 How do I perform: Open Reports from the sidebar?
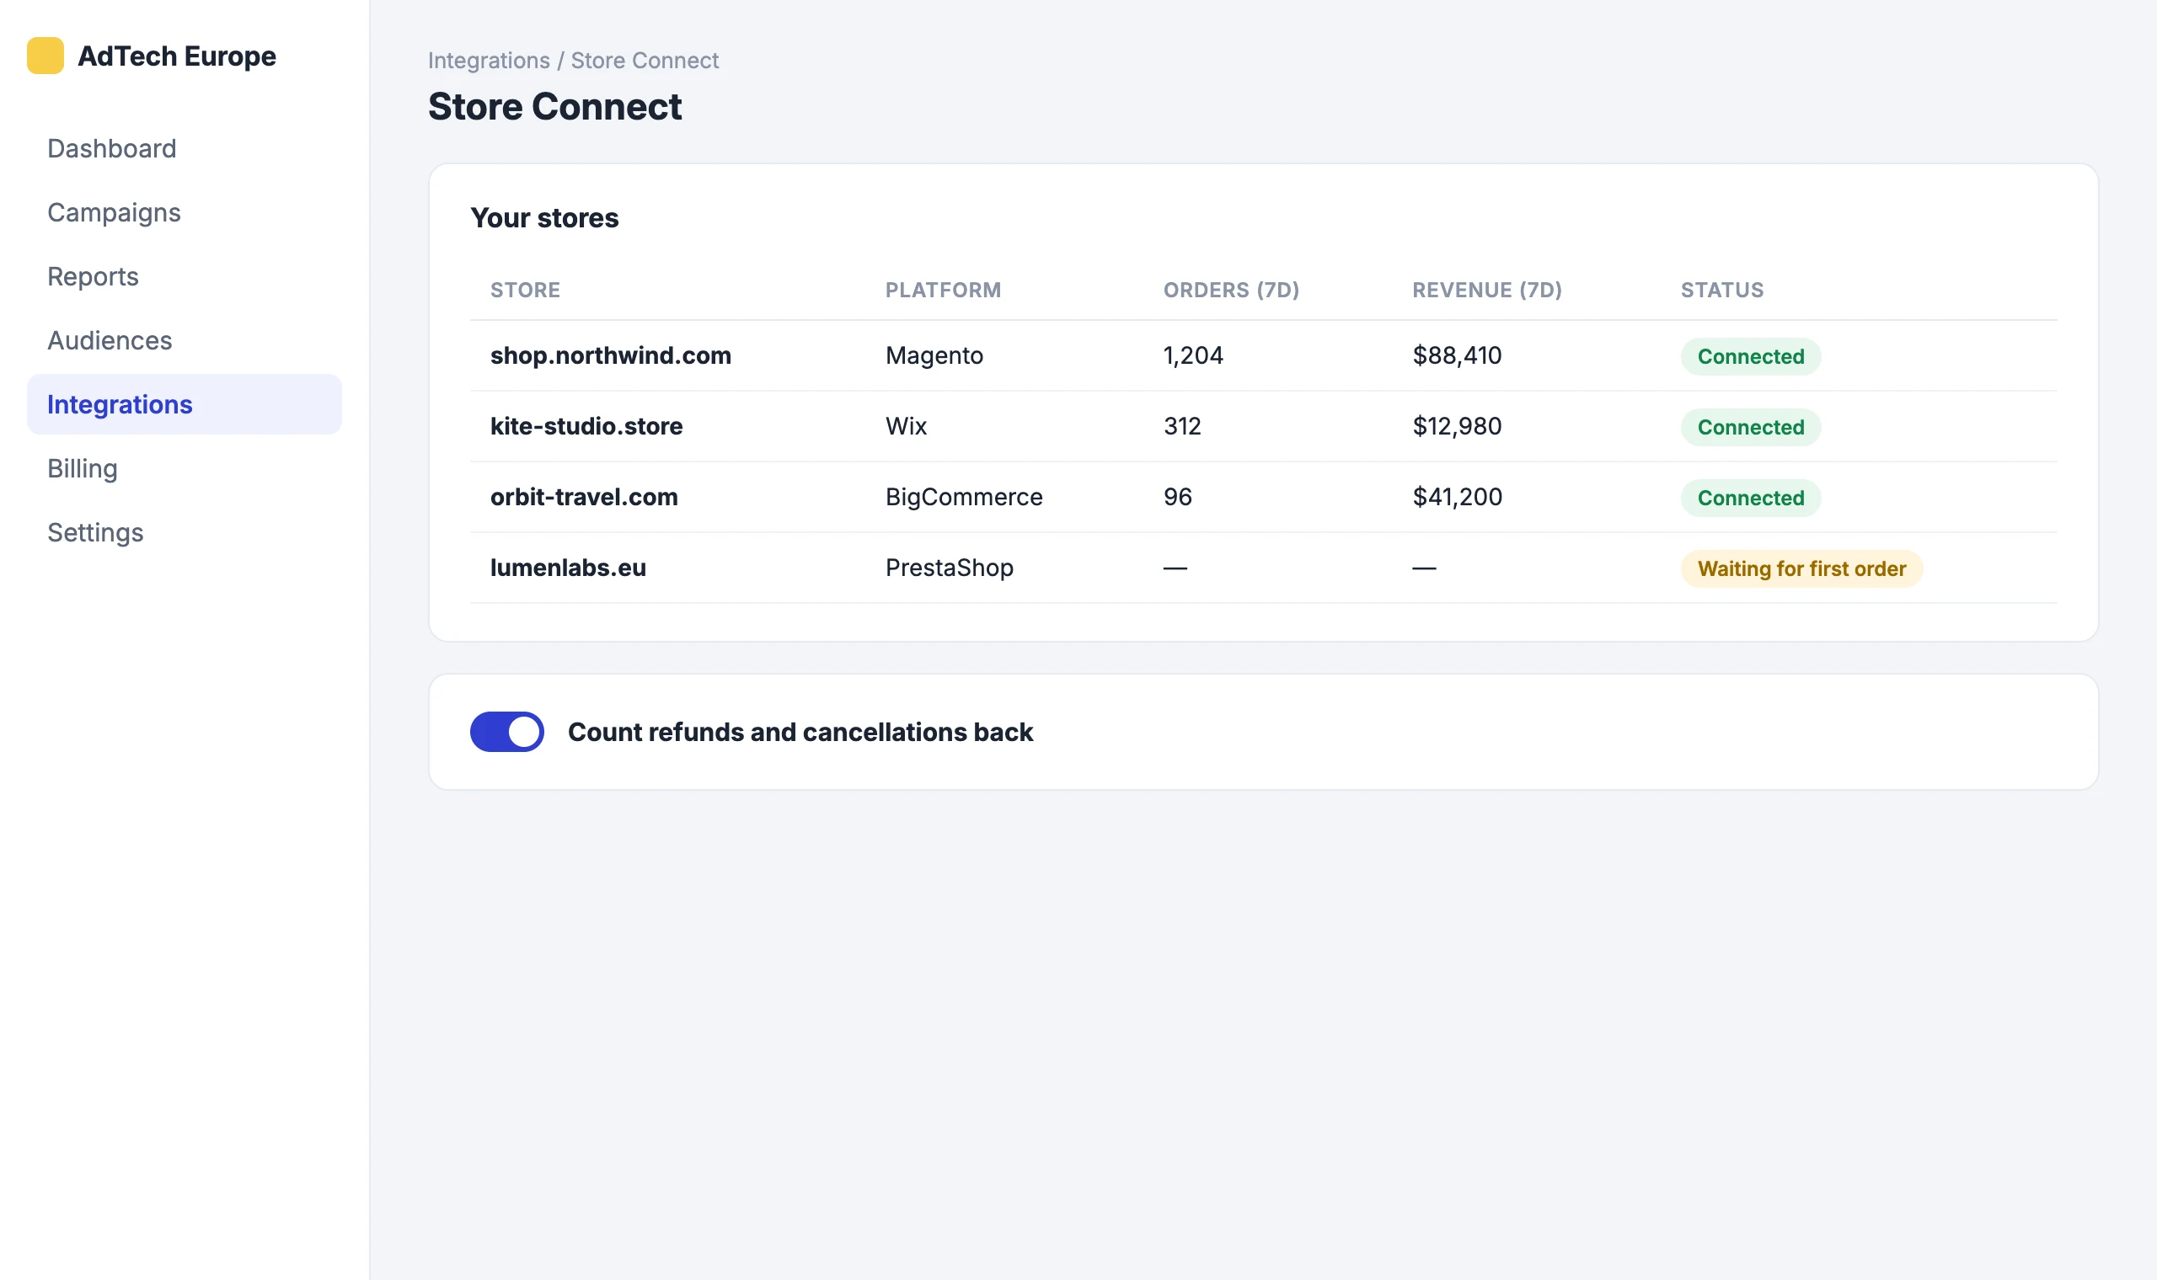click(x=184, y=276)
